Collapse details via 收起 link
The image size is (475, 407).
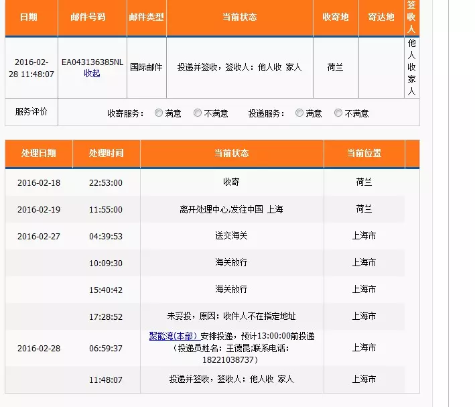pyautogui.click(x=92, y=73)
